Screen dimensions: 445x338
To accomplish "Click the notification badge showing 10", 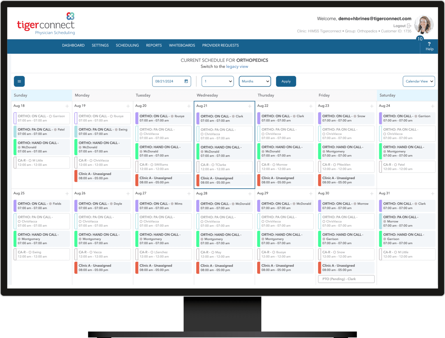I will pyautogui.click(x=420, y=38).
